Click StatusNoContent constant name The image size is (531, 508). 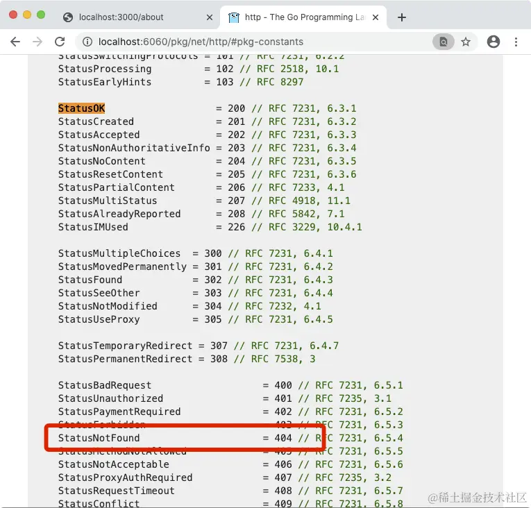coord(102,161)
